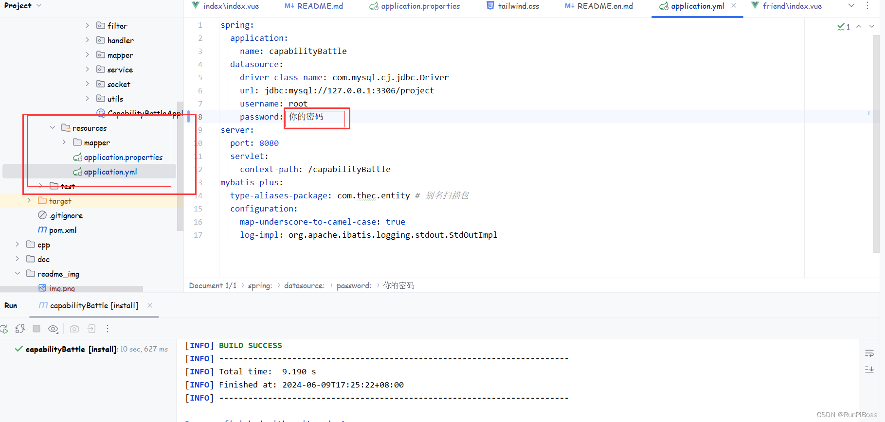Close the capabilityBattle install run tab
This screenshot has width=885, height=422.
(x=150, y=305)
